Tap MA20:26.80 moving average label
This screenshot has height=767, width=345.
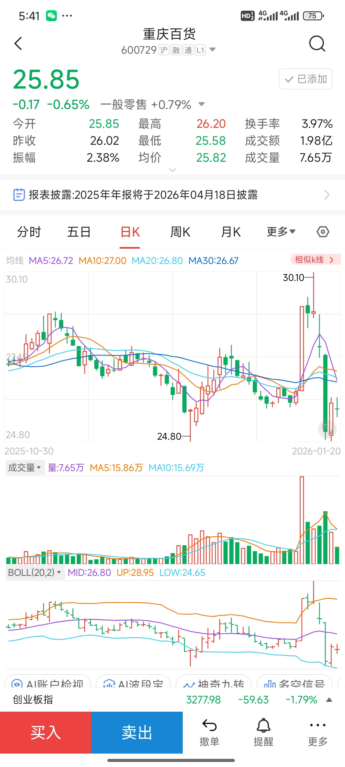tap(157, 261)
